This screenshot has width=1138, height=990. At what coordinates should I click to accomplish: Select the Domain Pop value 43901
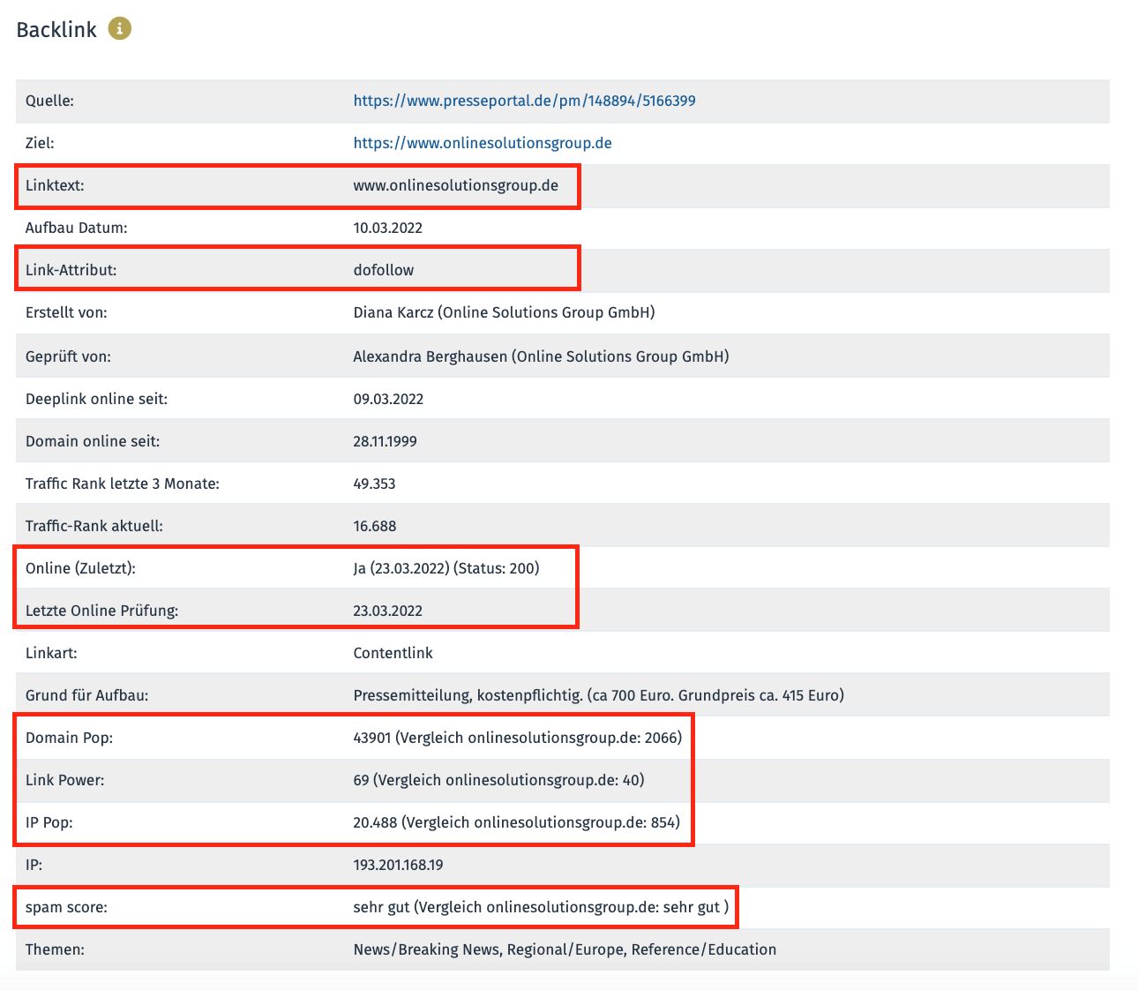tap(371, 738)
